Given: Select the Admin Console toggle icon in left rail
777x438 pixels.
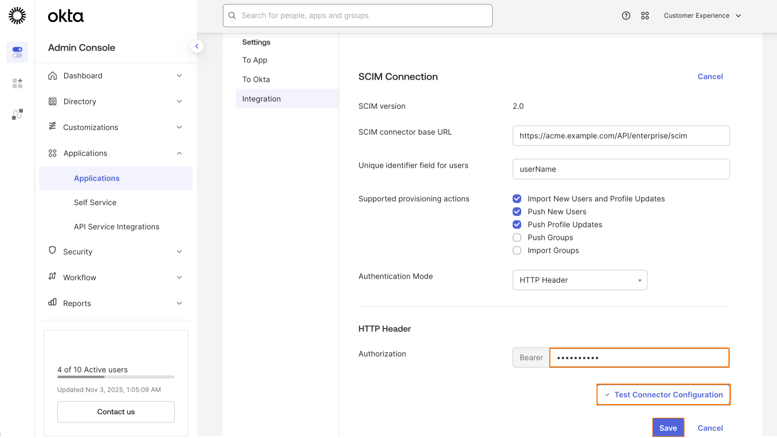Looking at the screenshot, I should click(x=17, y=52).
